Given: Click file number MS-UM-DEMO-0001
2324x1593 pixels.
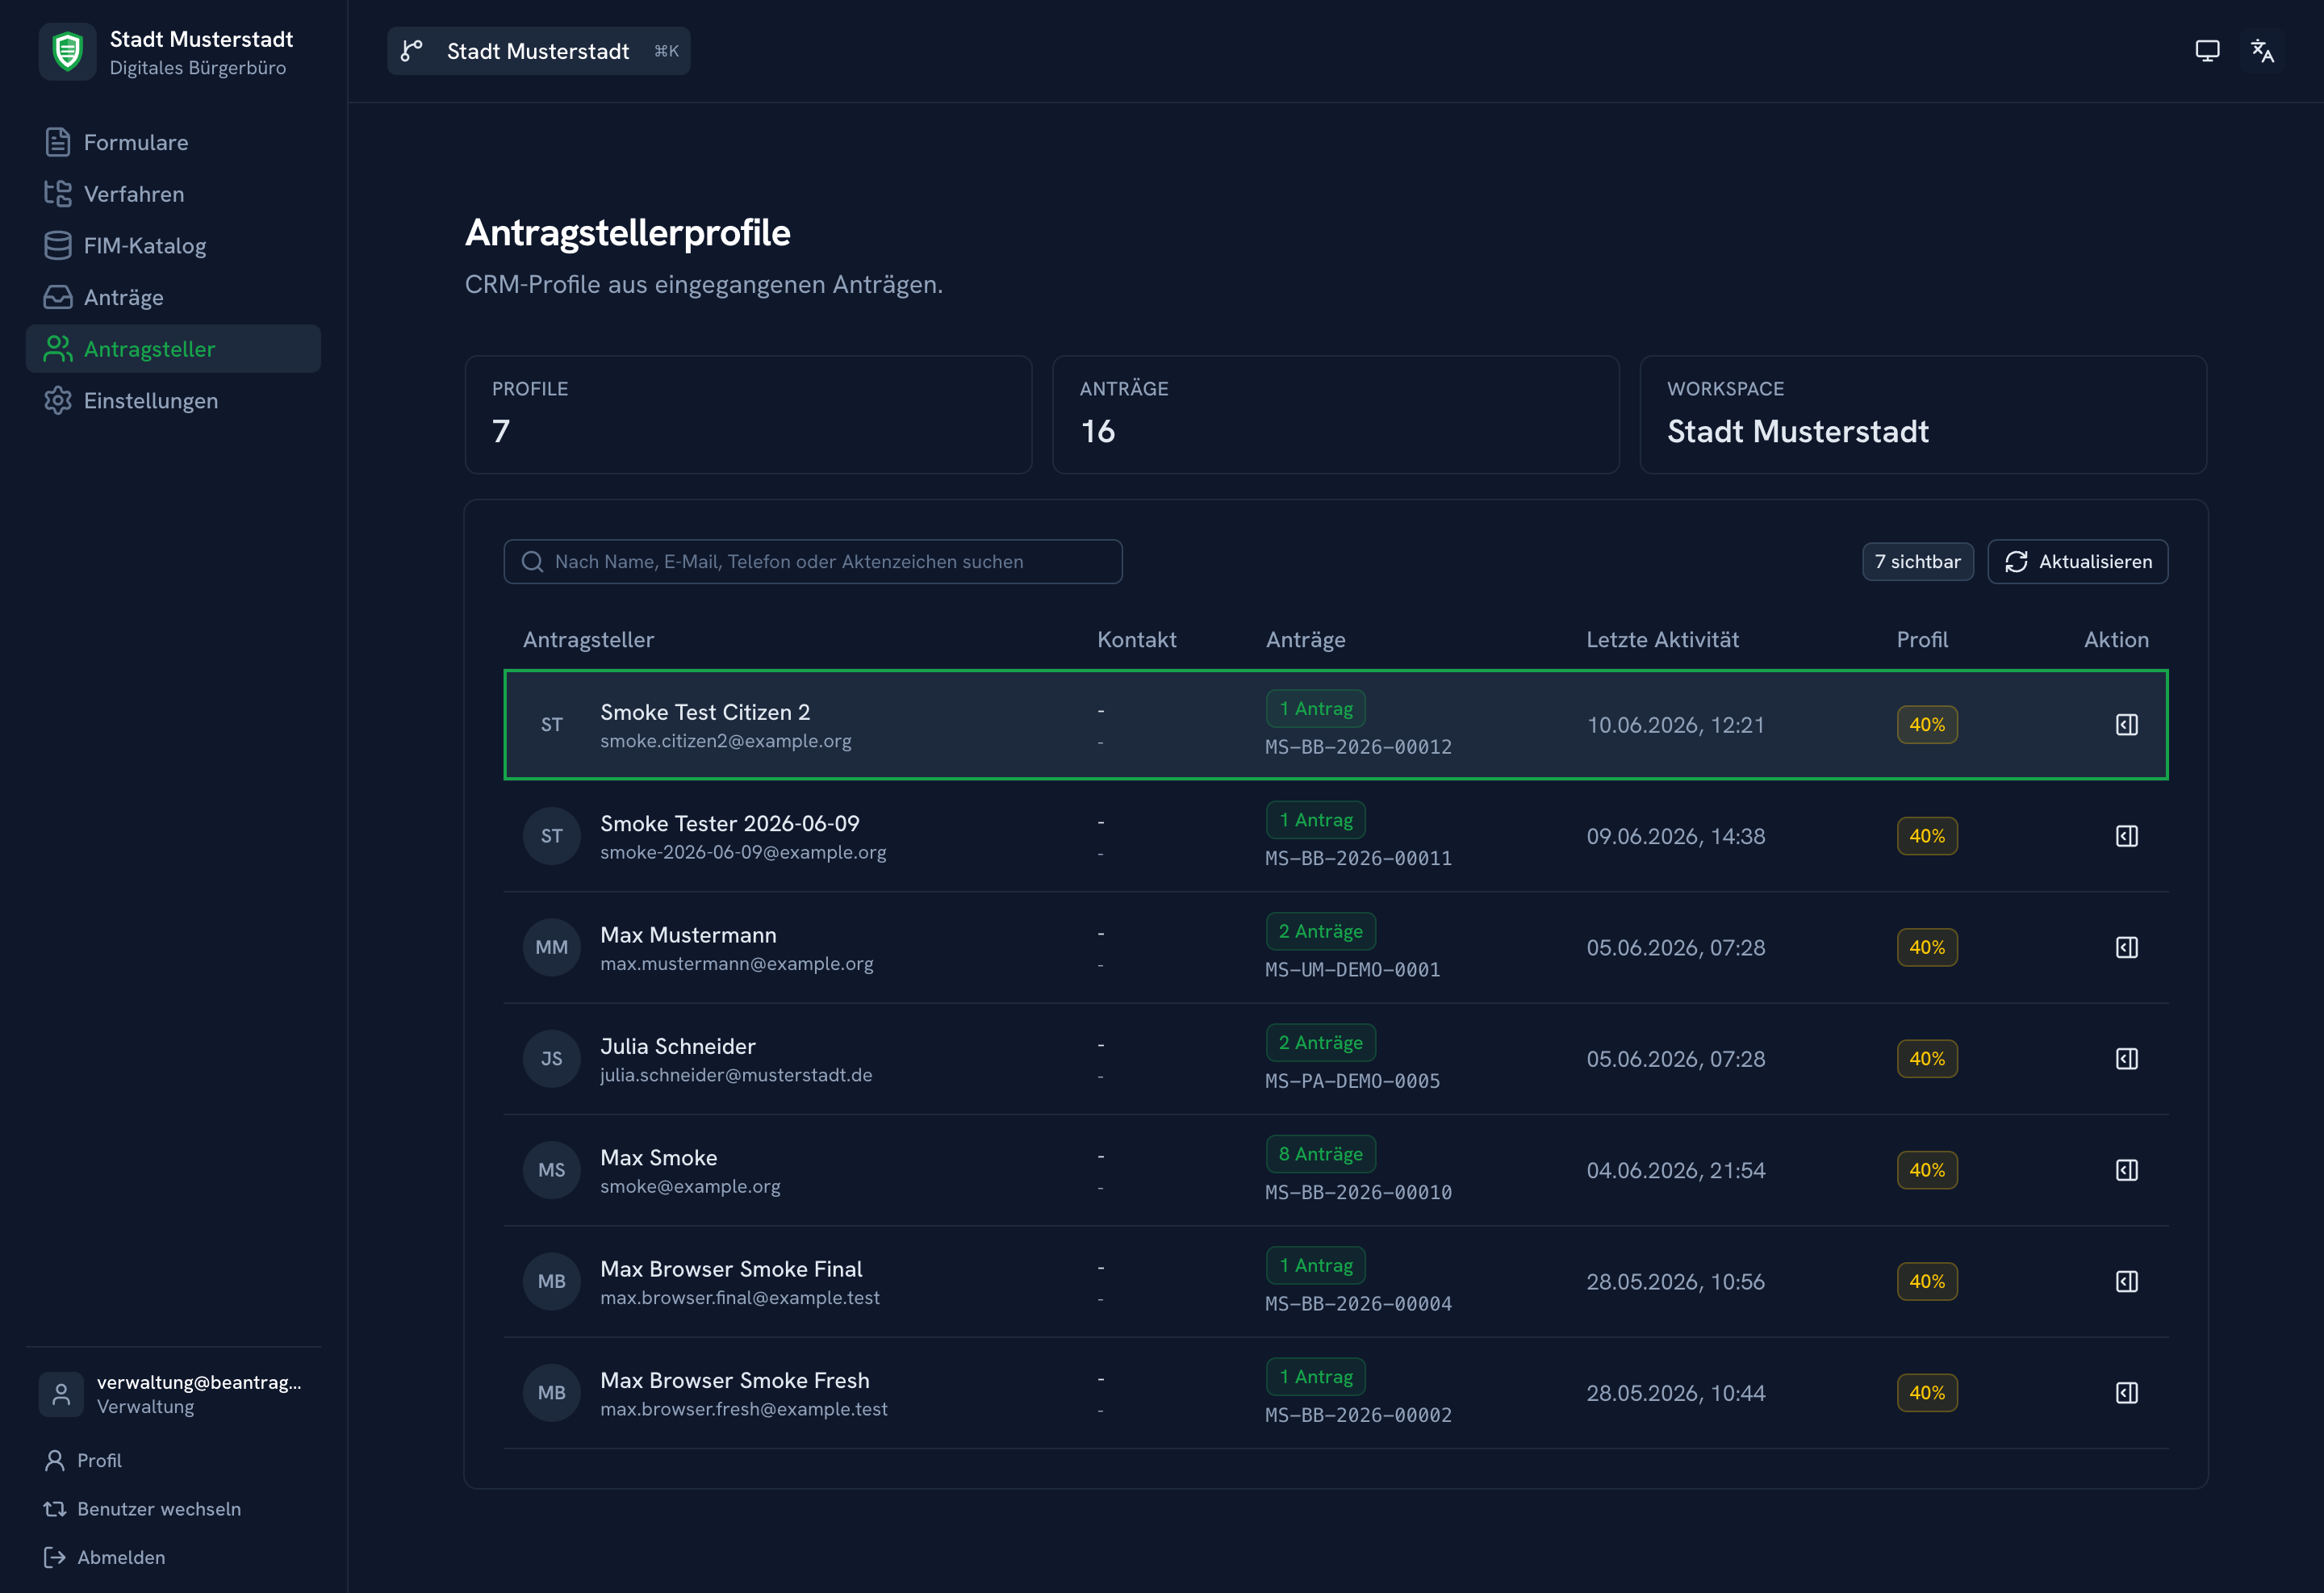Looking at the screenshot, I should [x=1352, y=970].
